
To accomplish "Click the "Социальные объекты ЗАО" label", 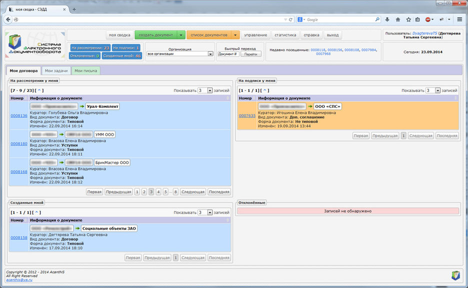I will [109, 229].
